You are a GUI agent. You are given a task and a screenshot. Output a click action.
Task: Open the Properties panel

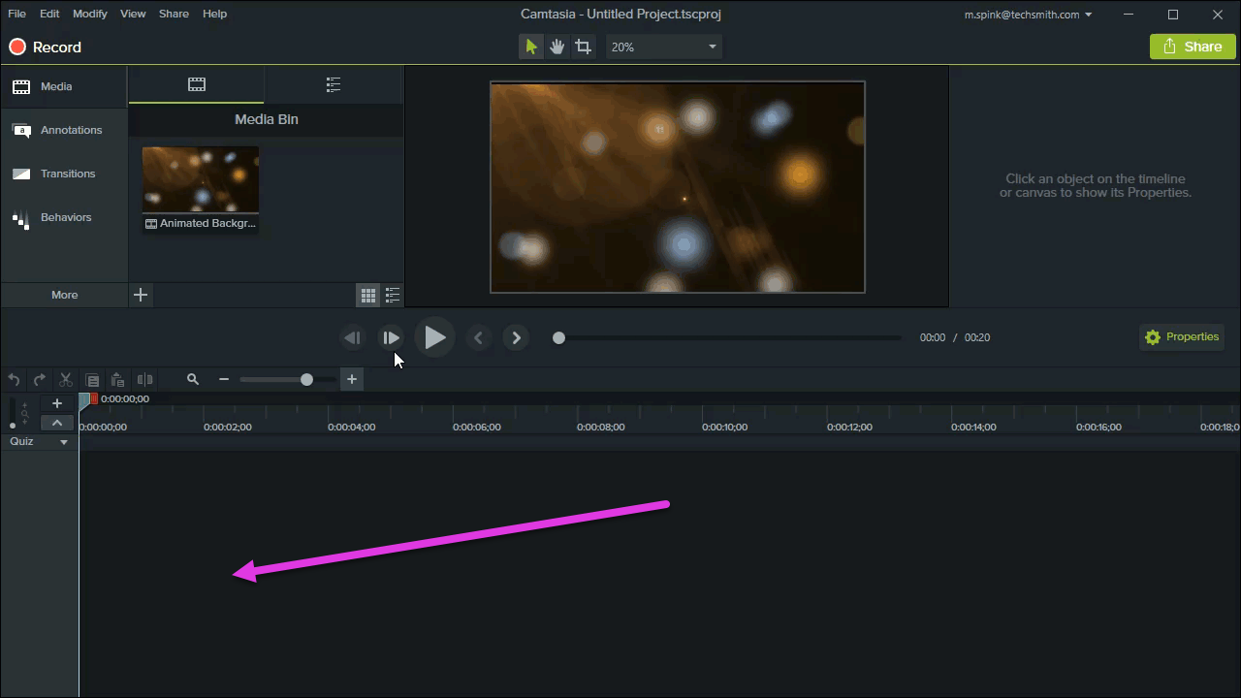point(1182,336)
